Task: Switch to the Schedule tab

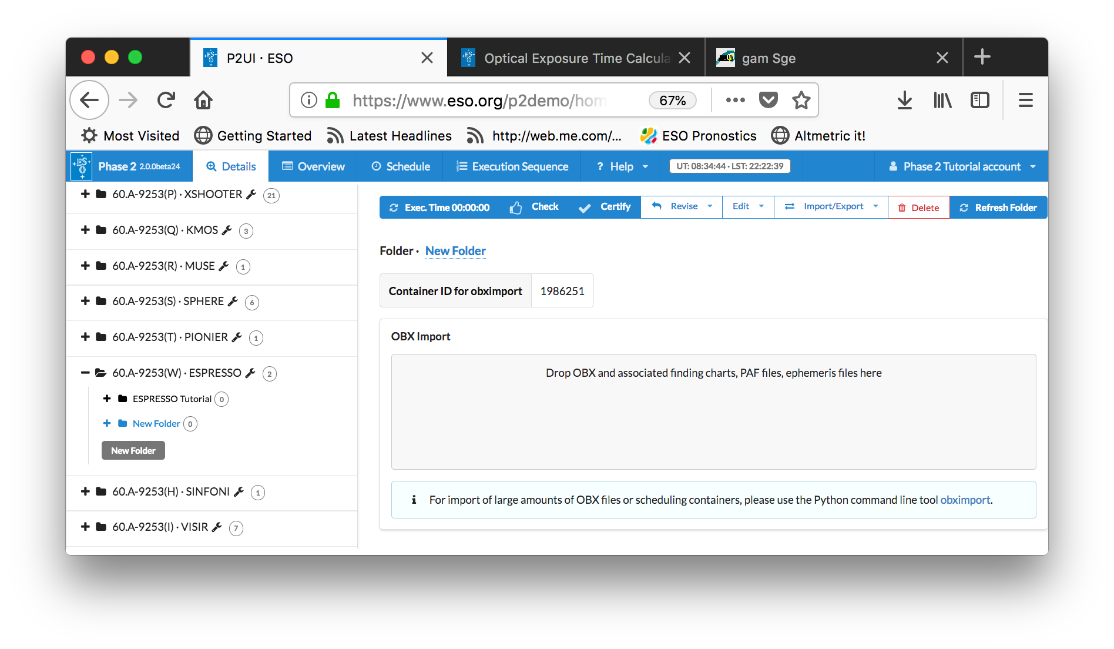Action: click(401, 166)
